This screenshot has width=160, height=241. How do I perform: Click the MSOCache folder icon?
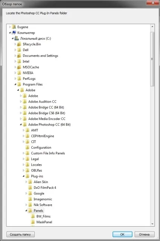[19, 67]
